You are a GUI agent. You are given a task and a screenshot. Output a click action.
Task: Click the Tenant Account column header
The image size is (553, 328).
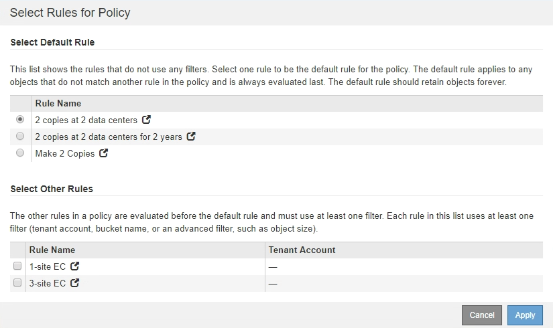[x=302, y=250]
